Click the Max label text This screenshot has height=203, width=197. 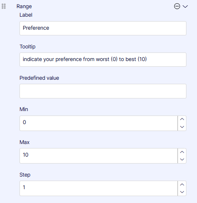click(x=24, y=142)
